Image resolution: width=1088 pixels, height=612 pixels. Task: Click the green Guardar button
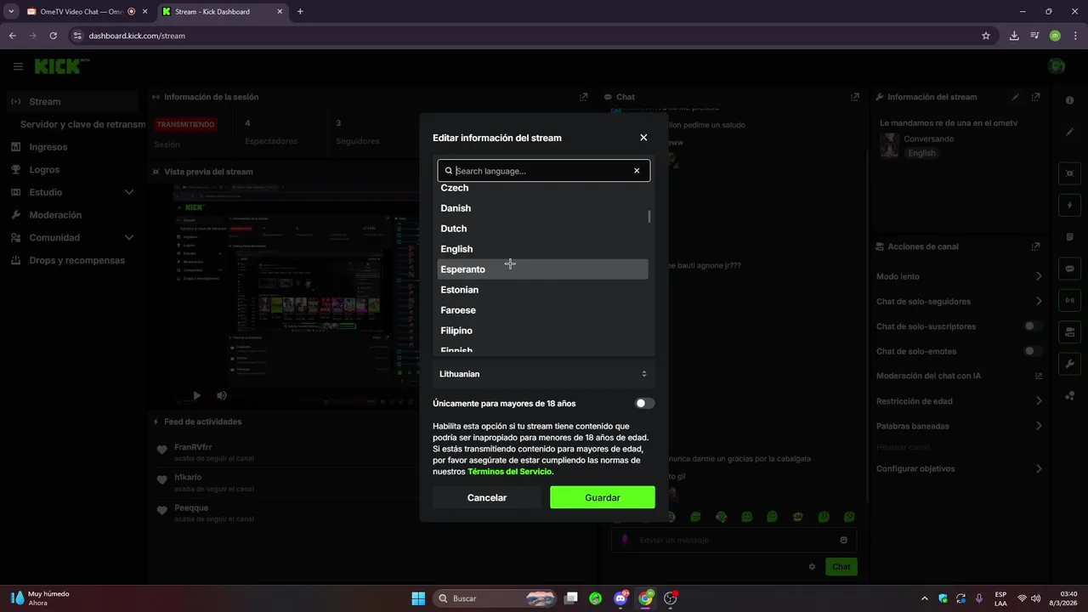603,498
